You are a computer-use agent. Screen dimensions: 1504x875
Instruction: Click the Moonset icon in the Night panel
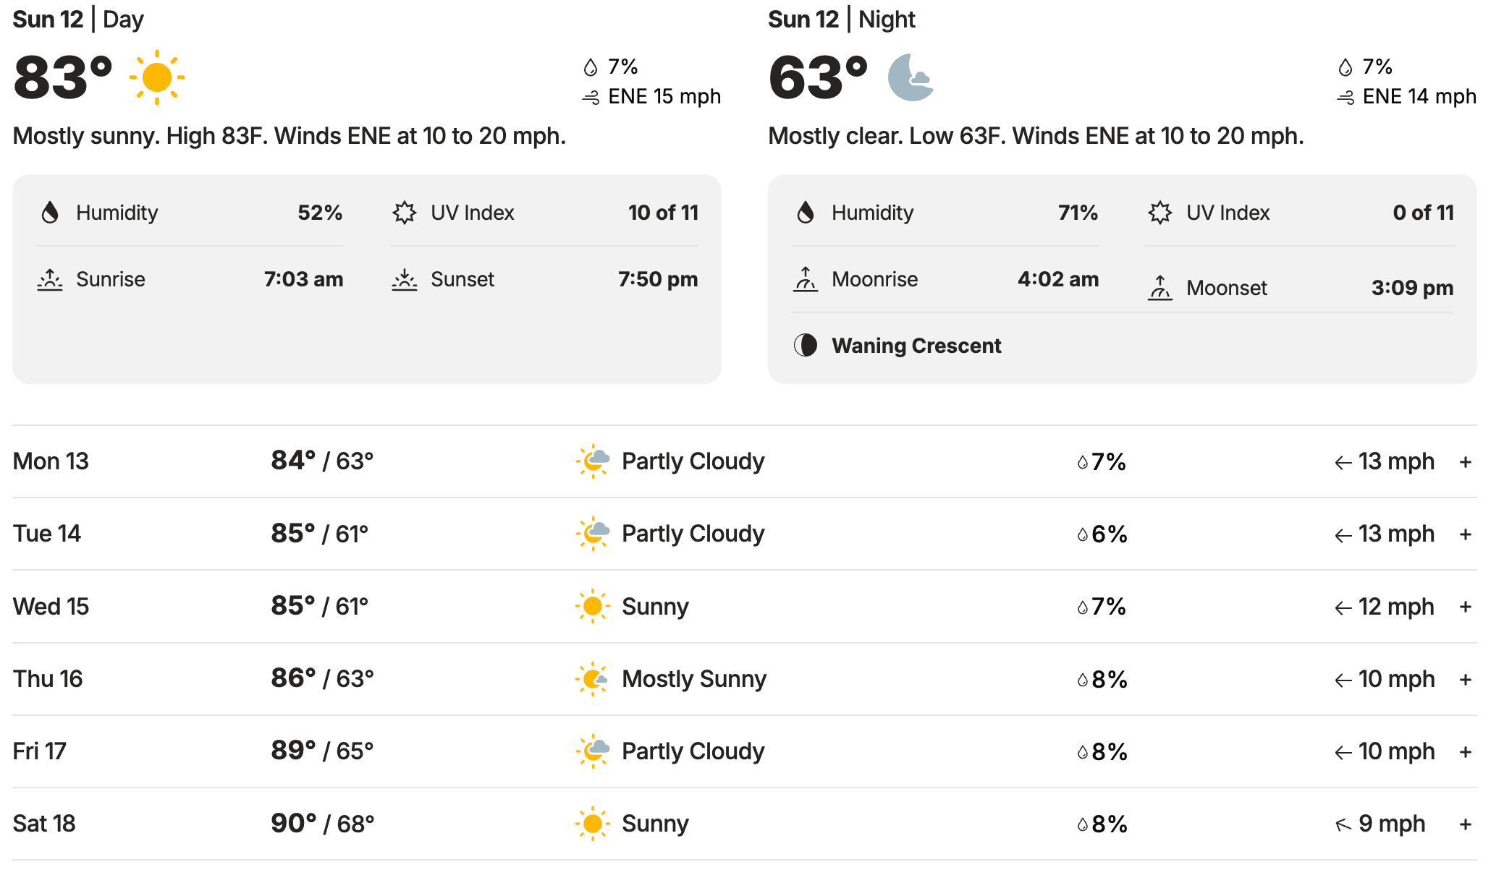[x=1159, y=288]
